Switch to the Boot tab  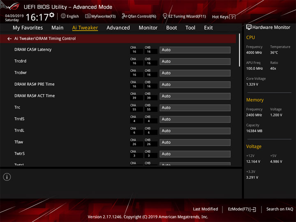(x=171, y=28)
